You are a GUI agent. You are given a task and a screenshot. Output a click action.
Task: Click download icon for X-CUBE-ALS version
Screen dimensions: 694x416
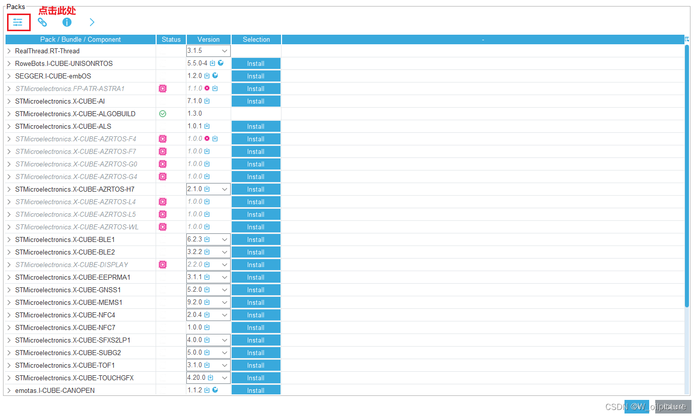point(207,126)
